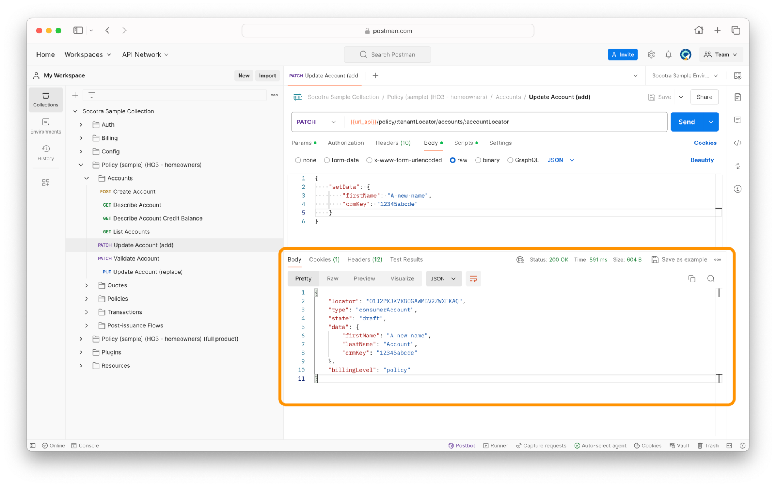776x487 pixels.
Task: Open the response JSON format dropdown
Action: pyautogui.click(x=443, y=278)
